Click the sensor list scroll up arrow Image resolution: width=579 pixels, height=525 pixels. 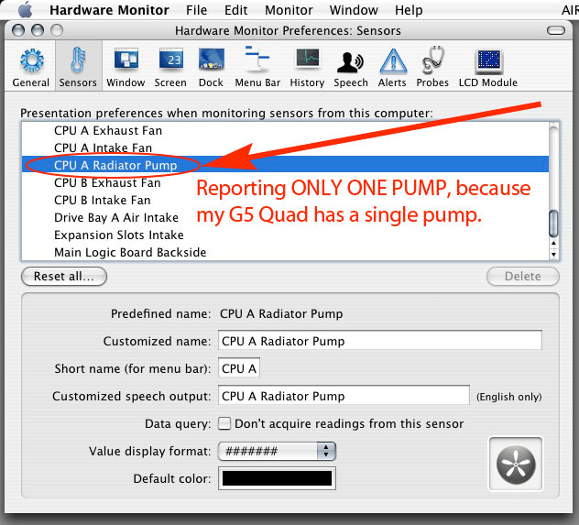pyautogui.click(x=553, y=243)
